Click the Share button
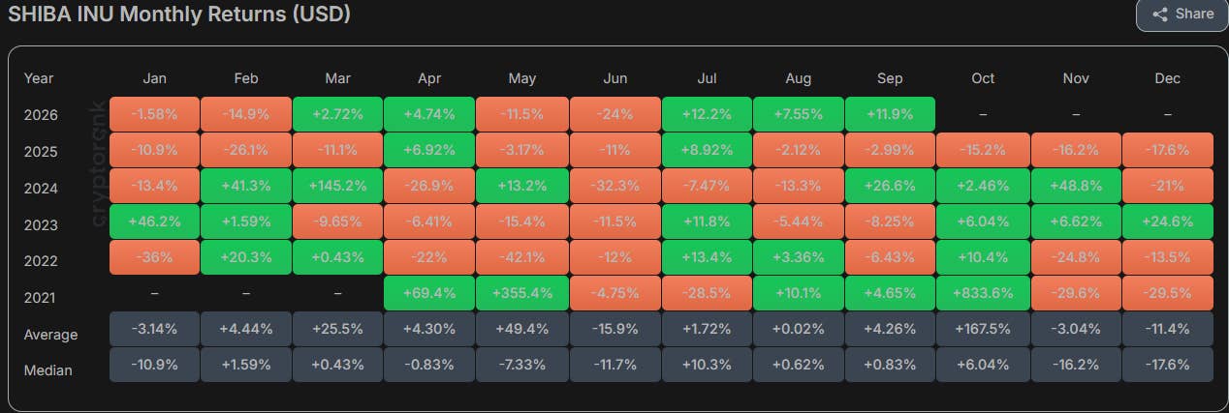 click(x=1182, y=15)
